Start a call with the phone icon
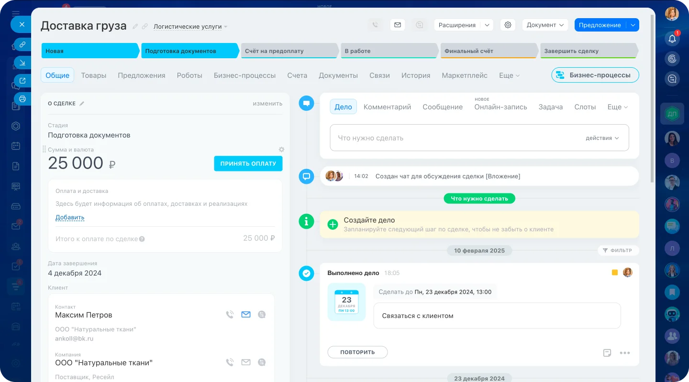689x382 pixels. coord(376,24)
